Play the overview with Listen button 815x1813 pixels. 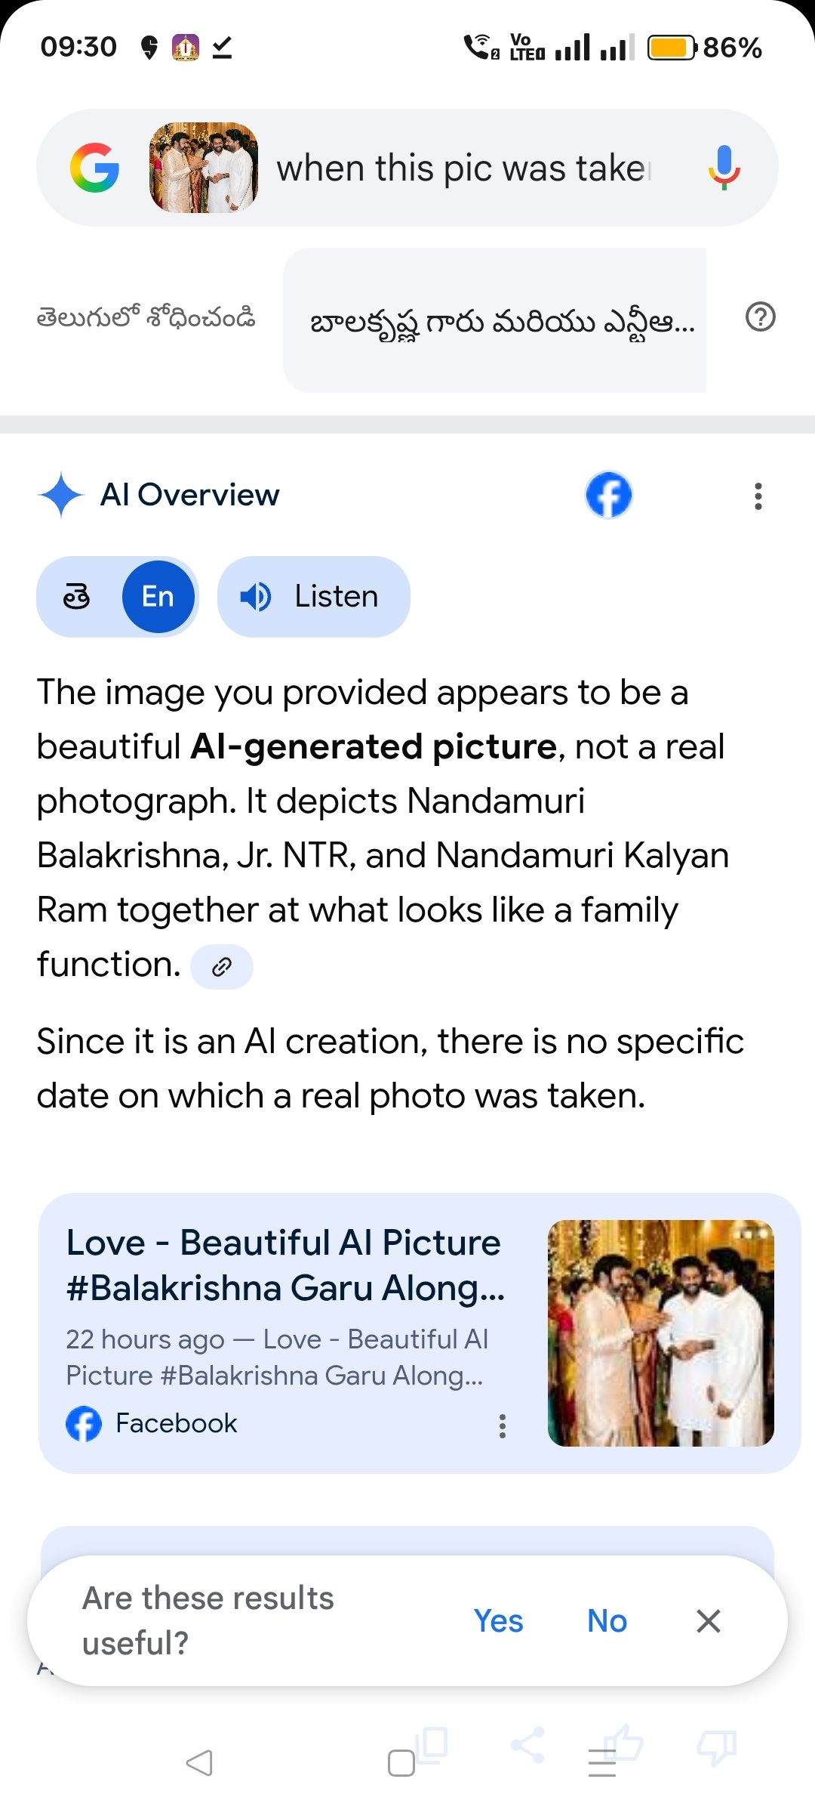[x=313, y=597]
